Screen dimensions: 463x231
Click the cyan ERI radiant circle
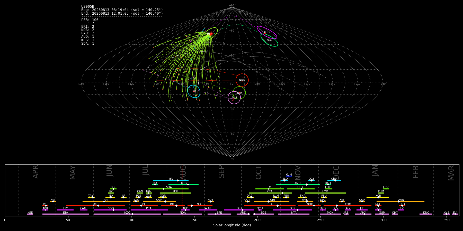click(x=194, y=91)
